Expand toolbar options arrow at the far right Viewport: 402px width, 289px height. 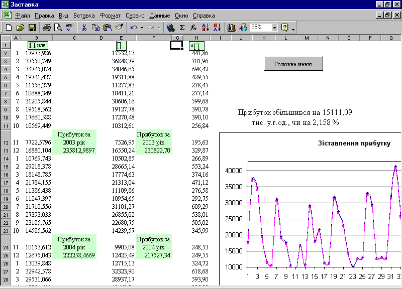click(x=293, y=29)
